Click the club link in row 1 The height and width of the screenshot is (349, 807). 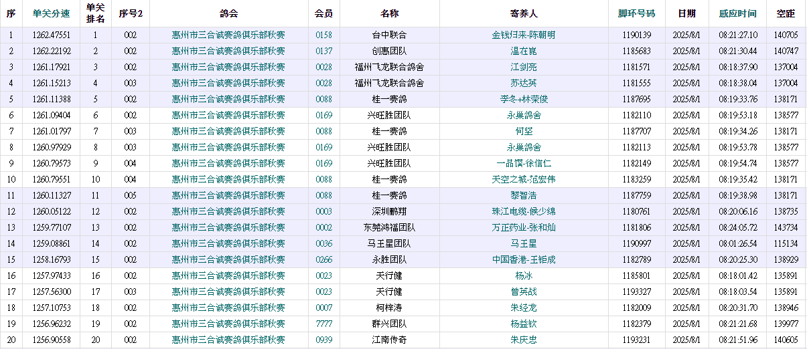click(228, 35)
